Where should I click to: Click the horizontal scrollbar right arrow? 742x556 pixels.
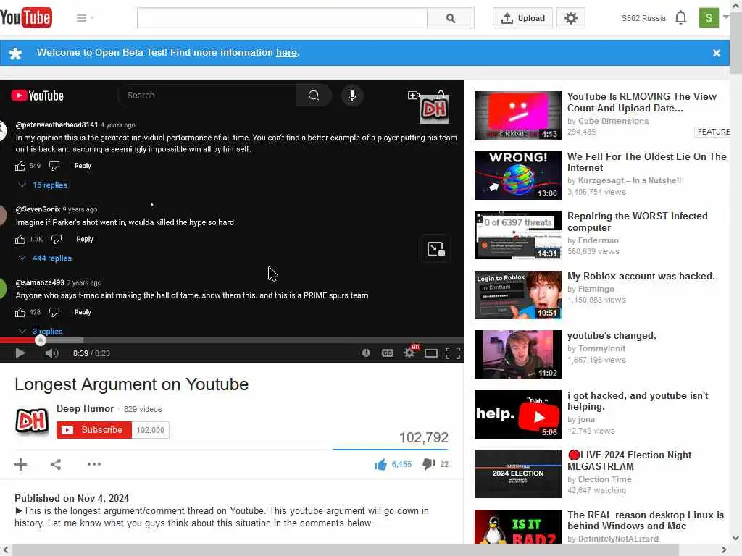(x=724, y=550)
